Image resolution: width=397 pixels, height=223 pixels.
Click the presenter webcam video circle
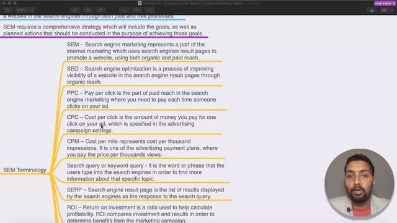359,183
